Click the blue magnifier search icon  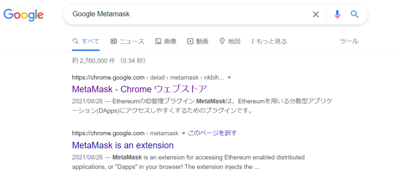pos(355,14)
